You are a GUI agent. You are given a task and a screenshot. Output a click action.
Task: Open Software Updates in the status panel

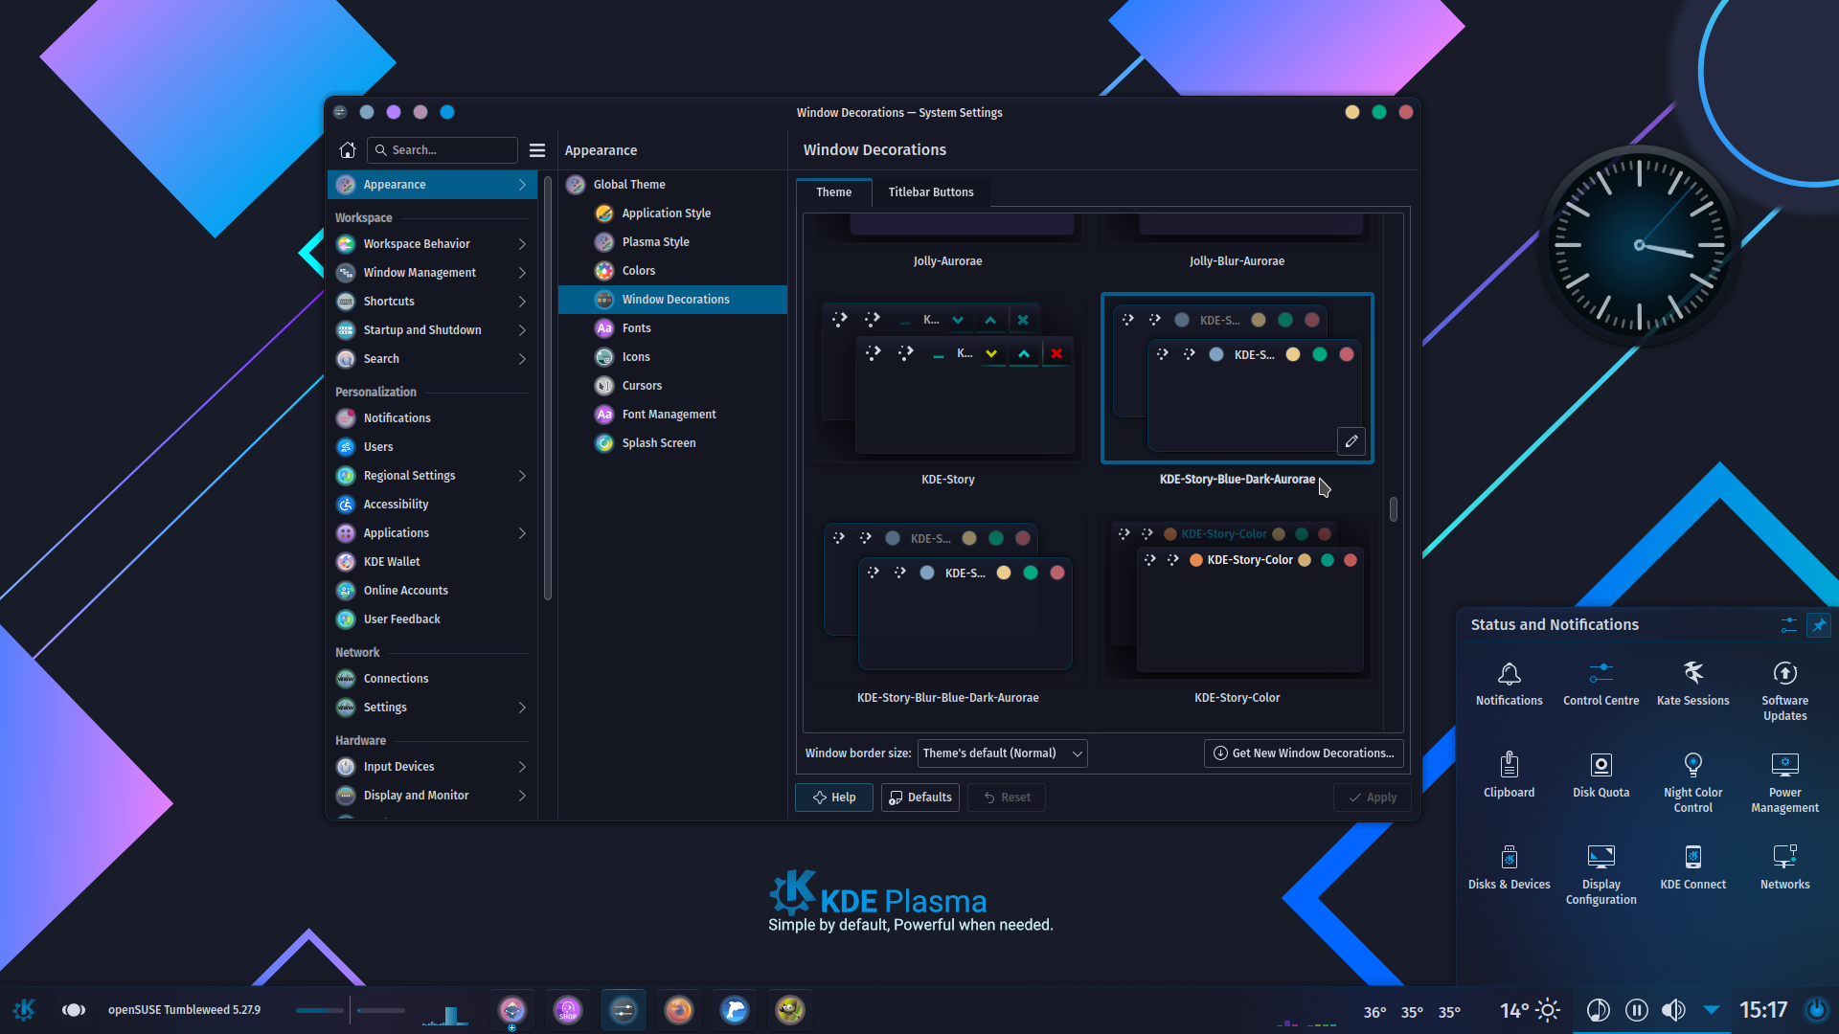tap(1785, 691)
